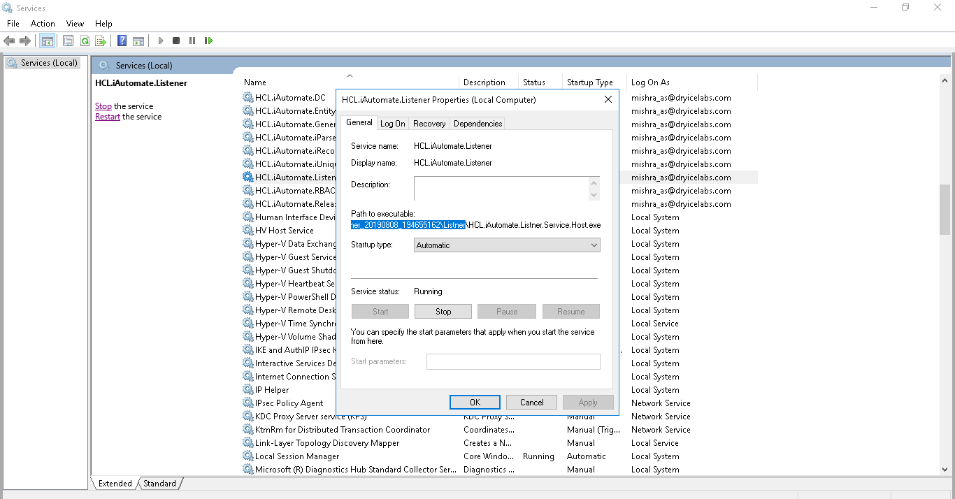This screenshot has width=955, height=499.
Task: Click inside the Description text box
Action: pyautogui.click(x=501, y=189)
